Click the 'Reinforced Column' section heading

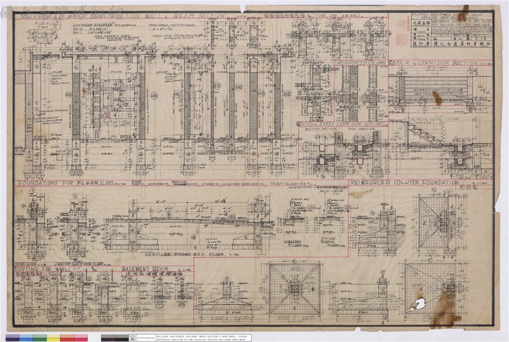pos(361,63)
